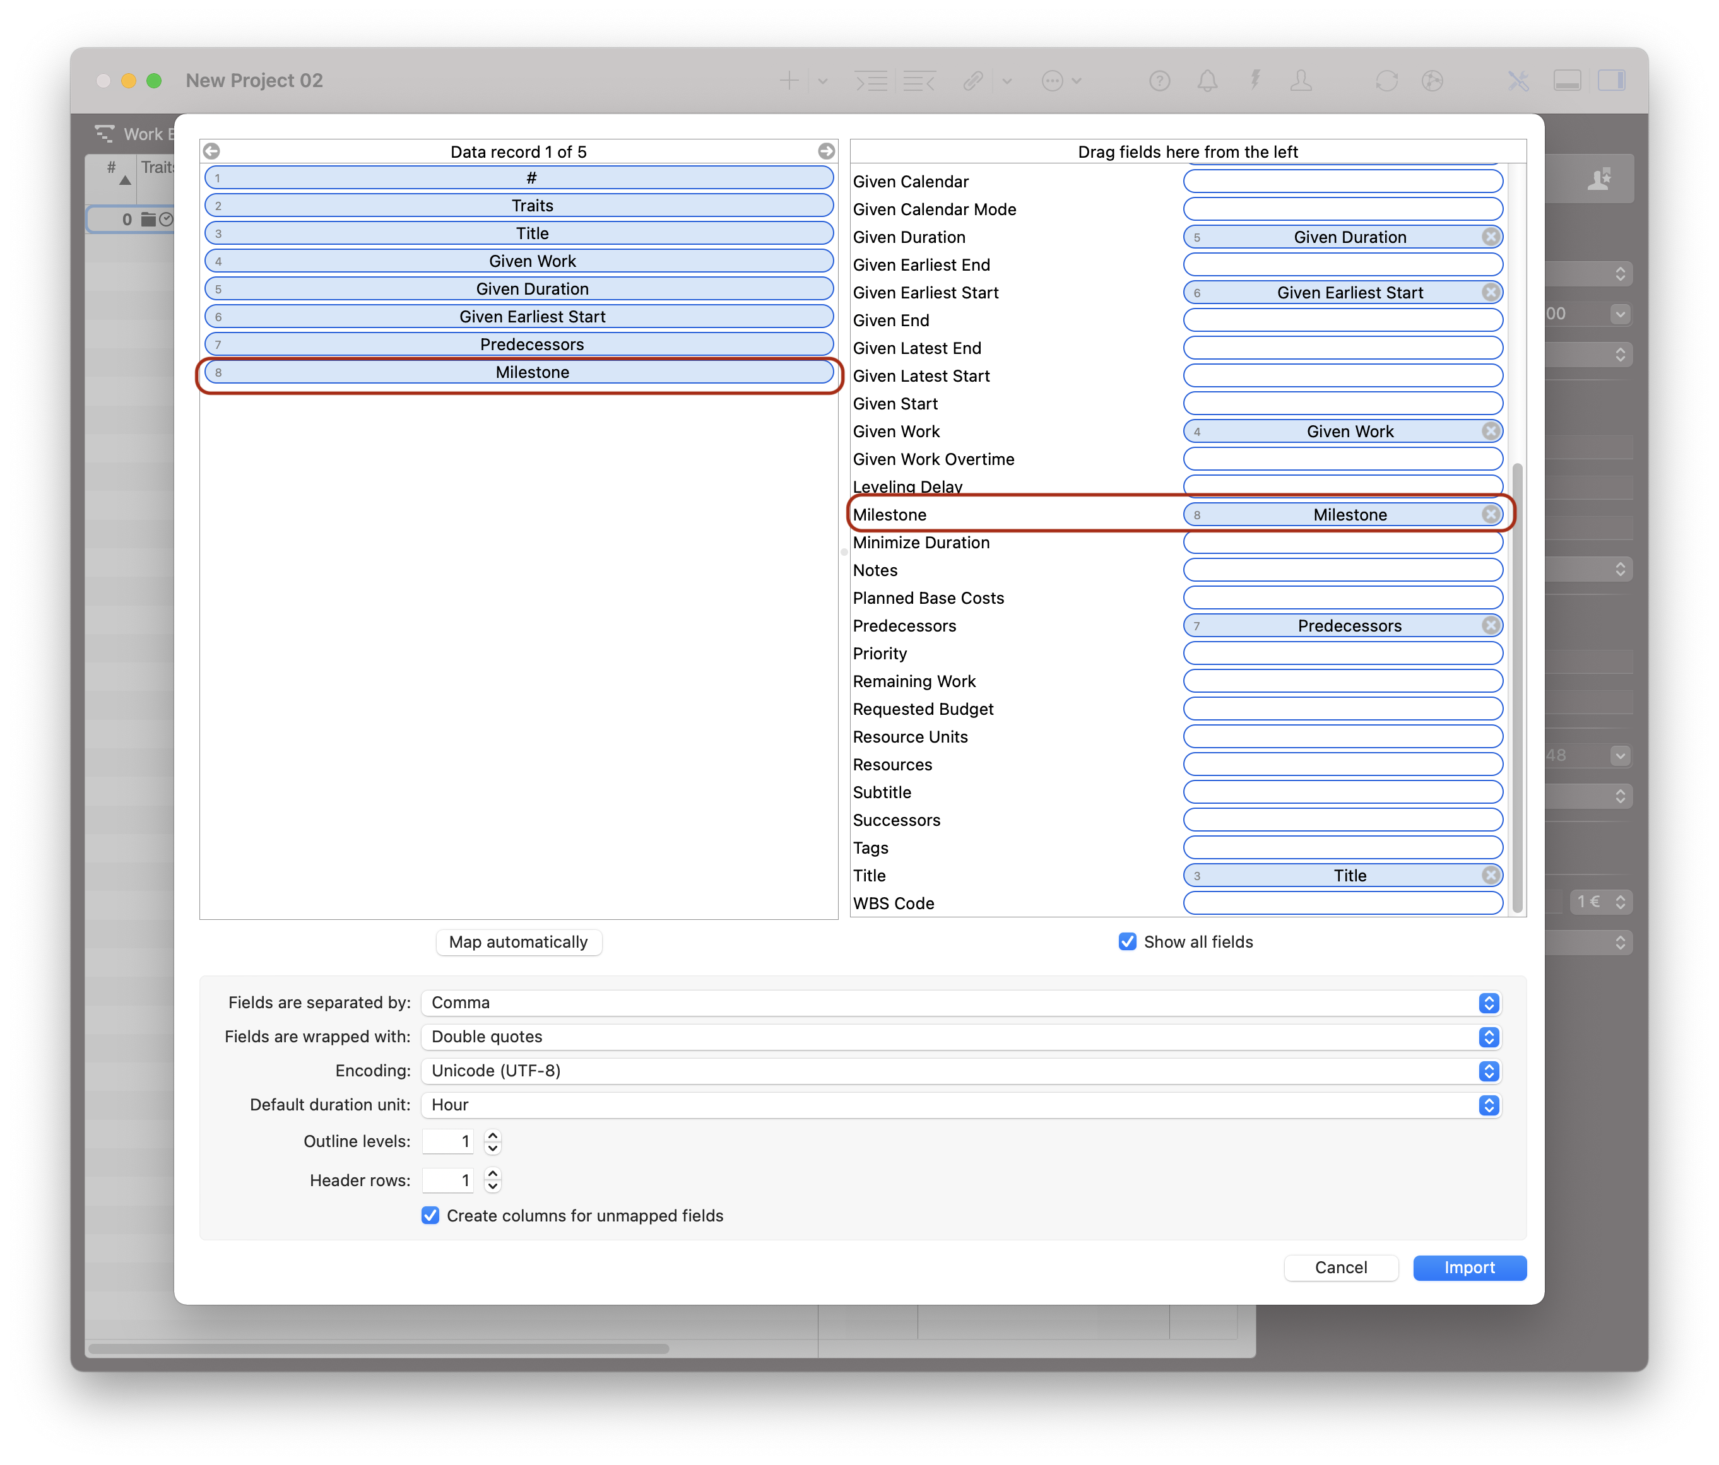This screenshot has width=1719, height=1465.
Task: Click the Header rows stepper
Action: coord(493,1180)
